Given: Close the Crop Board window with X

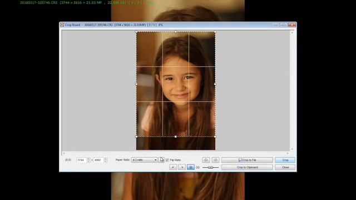Looking at the screenshot, I should pyautogui.click(x=292, y=24).
